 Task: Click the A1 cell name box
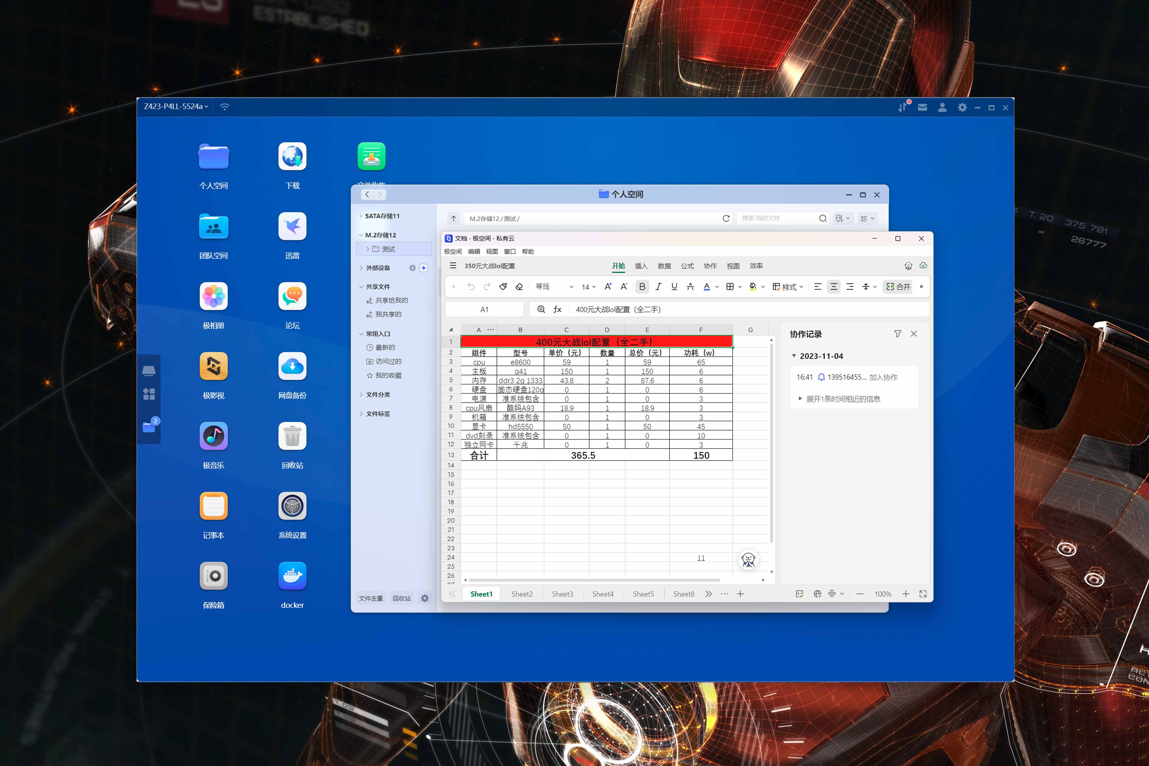click(x=484, y=309)
